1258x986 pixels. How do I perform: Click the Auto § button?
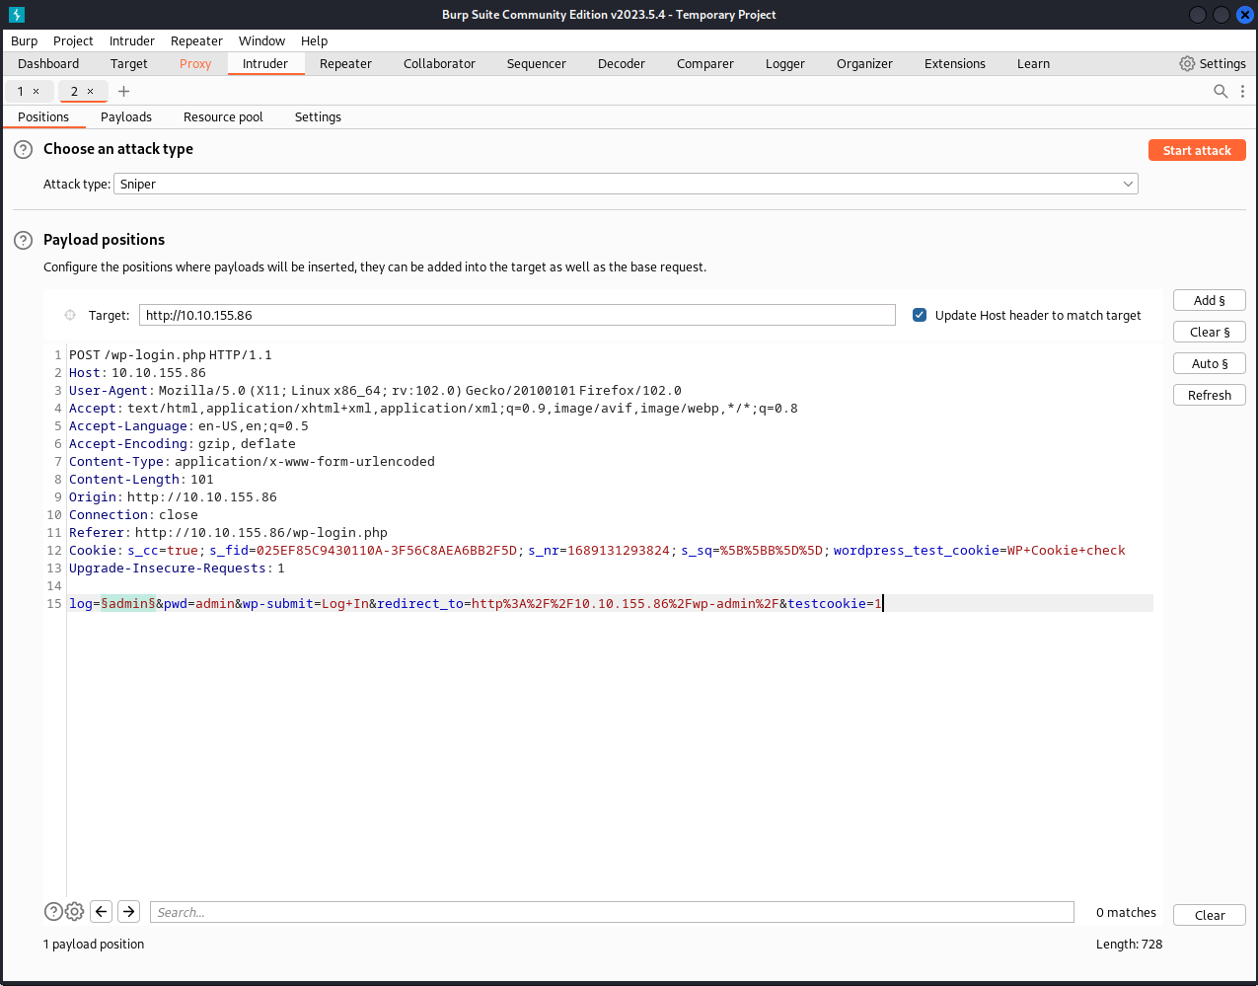pyautogui.click(x=1209, y=363)
